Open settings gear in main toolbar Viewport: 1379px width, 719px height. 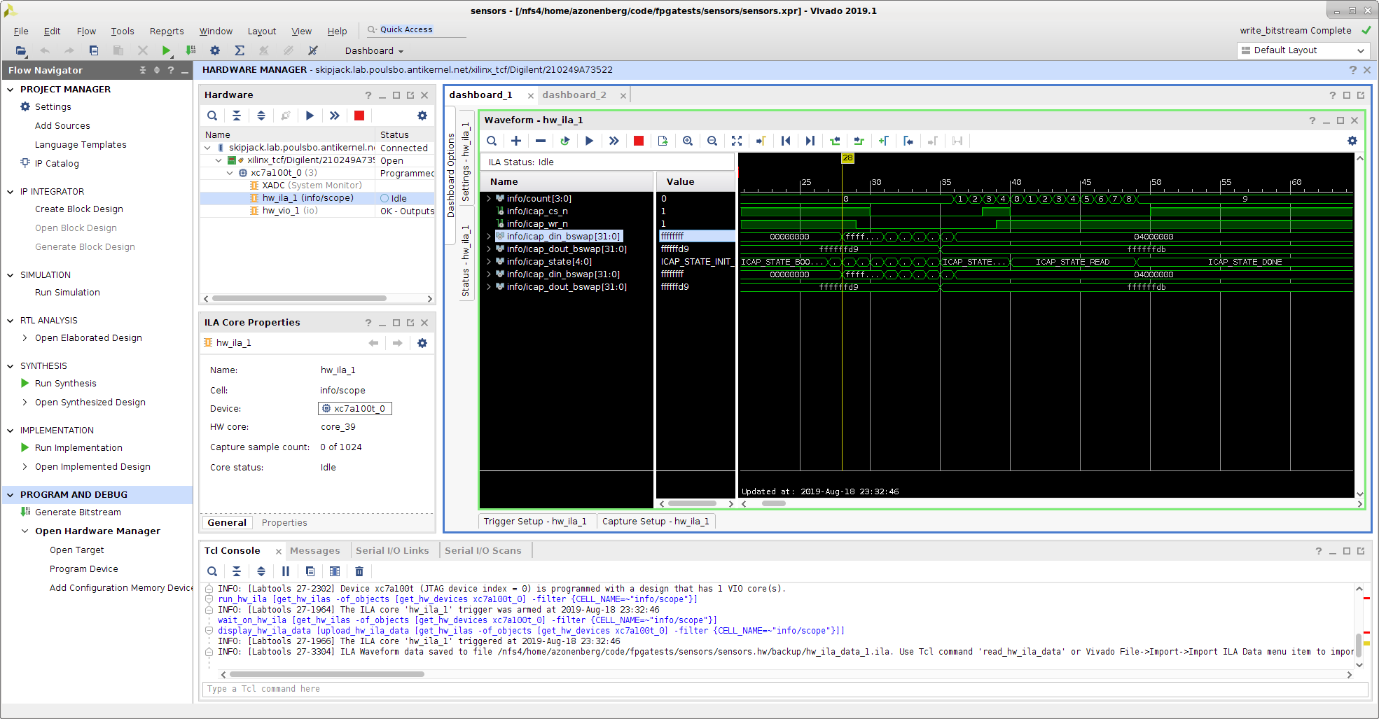[215, 50]
